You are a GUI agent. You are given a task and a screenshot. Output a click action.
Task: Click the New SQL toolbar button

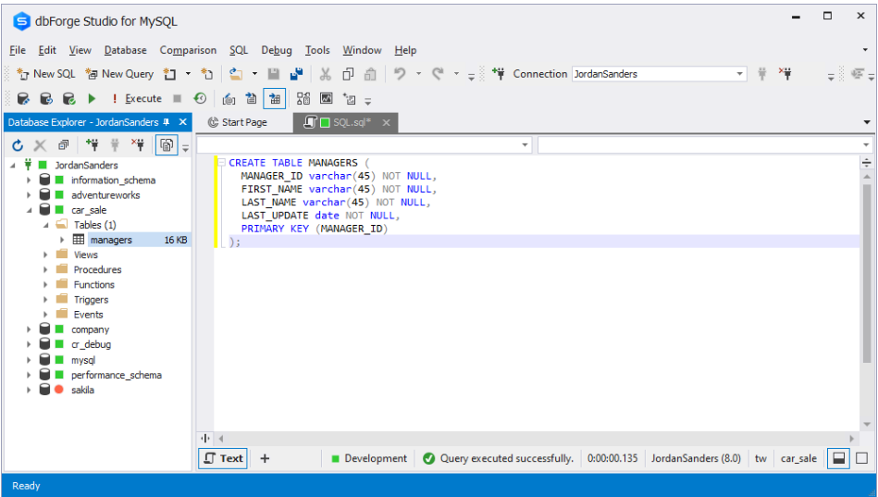(x=46, y=74)
